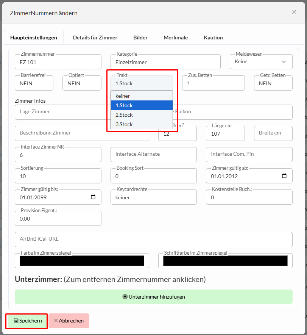Open the Kaution tab

pos(213,38)
